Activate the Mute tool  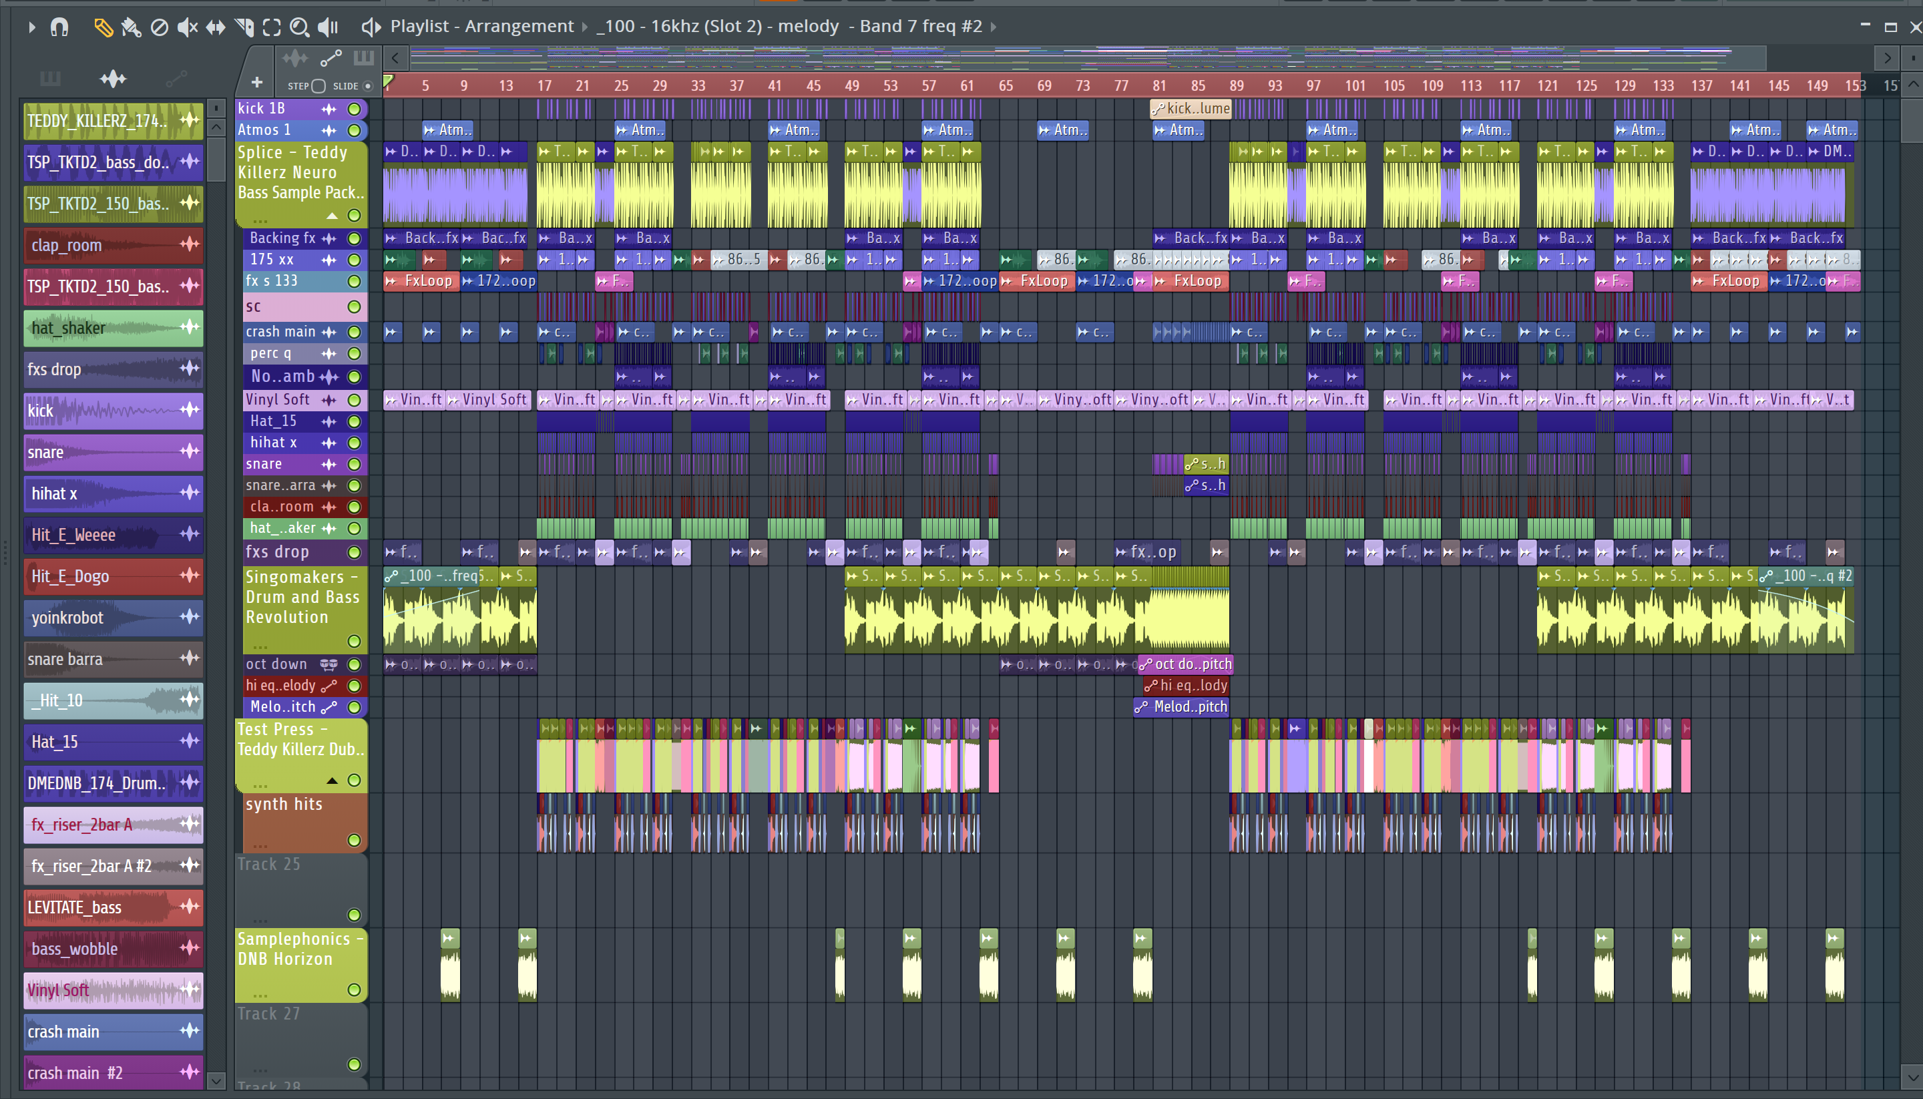tap(186, 27)
